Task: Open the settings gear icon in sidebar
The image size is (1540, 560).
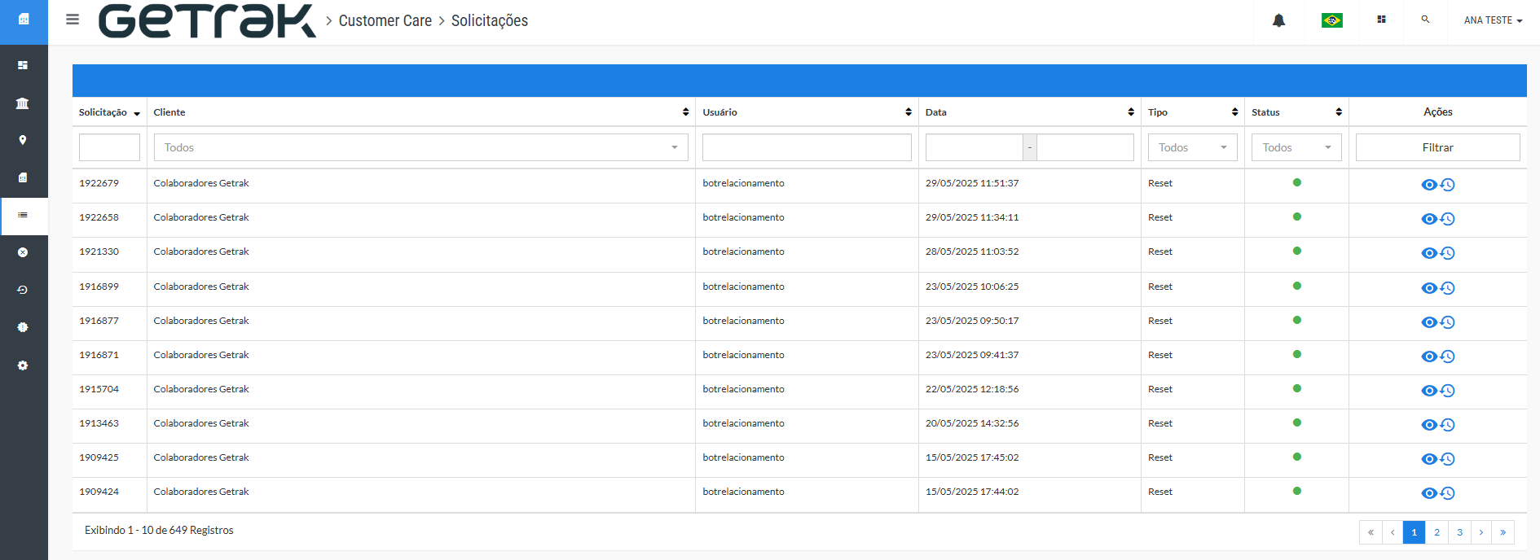Action: click(23, 365)
